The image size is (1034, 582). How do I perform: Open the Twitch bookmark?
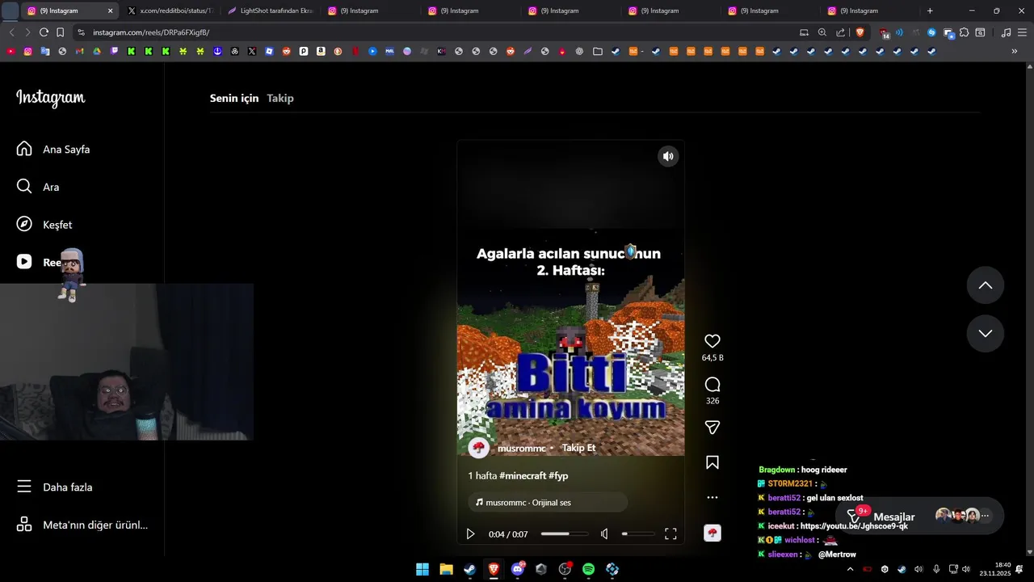tap(114, 51)
